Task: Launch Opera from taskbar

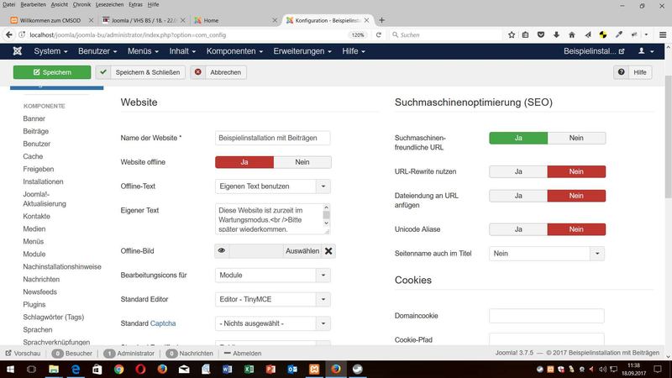Action: (140, 369)
